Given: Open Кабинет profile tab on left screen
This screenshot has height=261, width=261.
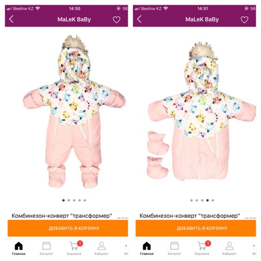Looking at the screenshot, I should point(102,248).
